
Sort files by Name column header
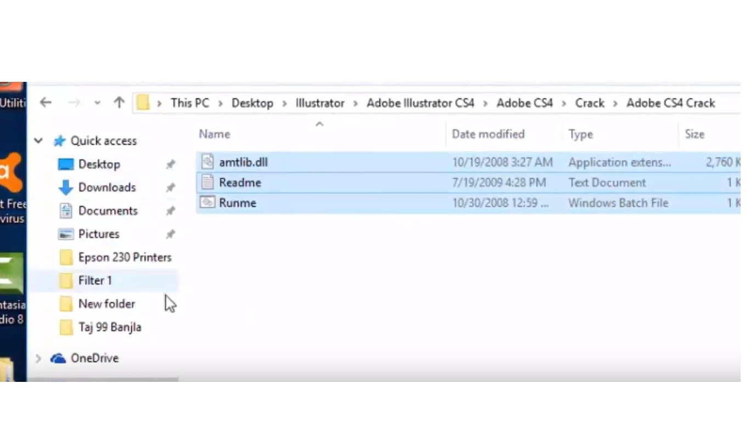pyautogui.click(x=215, y=134)
